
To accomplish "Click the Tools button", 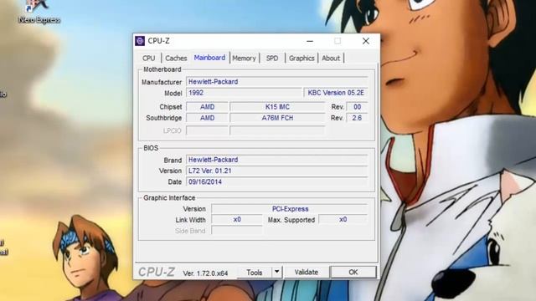I will point(255,273).
